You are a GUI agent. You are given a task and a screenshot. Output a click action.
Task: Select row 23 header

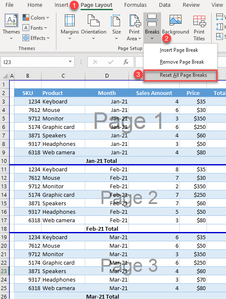click(x=4, y=271)
